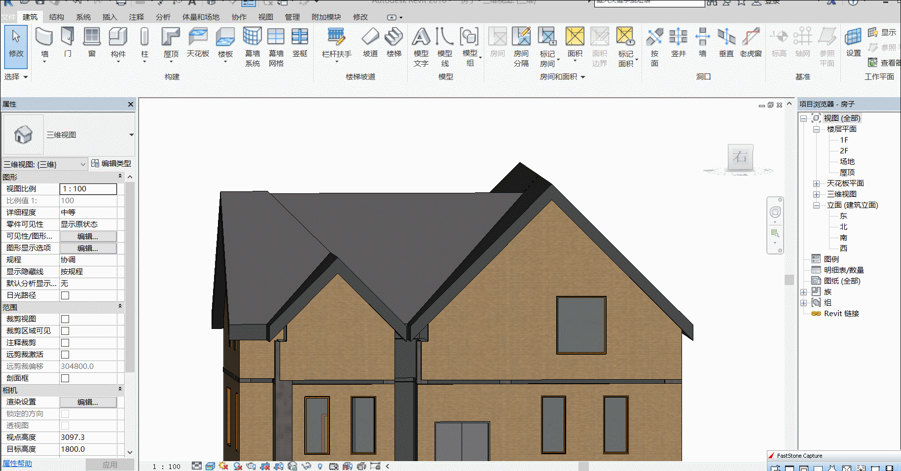Select the Dormer (老虎窗) opening tool
Viewport: 901px width, 471px height.
[751, 42]
